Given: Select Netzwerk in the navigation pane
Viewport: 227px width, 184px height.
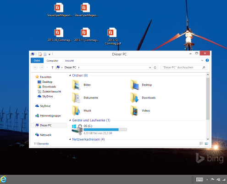Looking at the screenshot, I should [44, 135].
